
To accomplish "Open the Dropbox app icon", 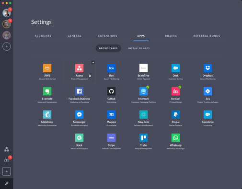I will click(207, 68).
